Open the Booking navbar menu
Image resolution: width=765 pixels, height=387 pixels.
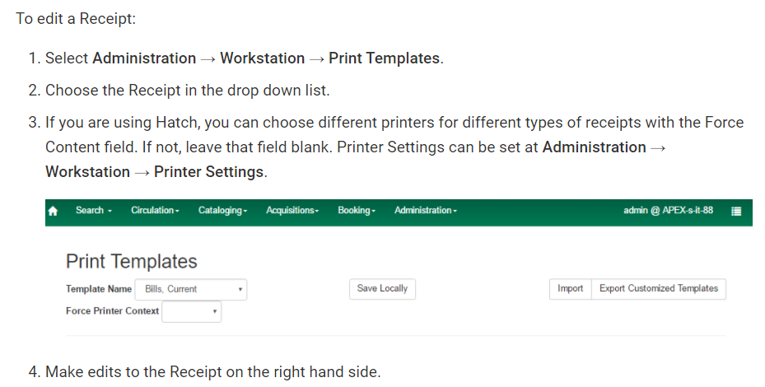pyautogui.click(x=357, y=210)
